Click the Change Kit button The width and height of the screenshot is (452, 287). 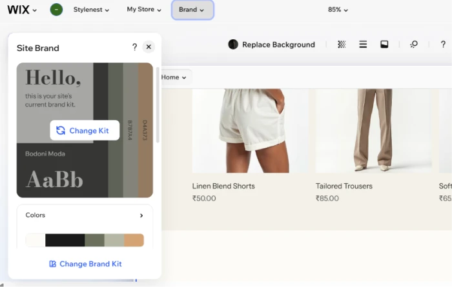(85, 130)
